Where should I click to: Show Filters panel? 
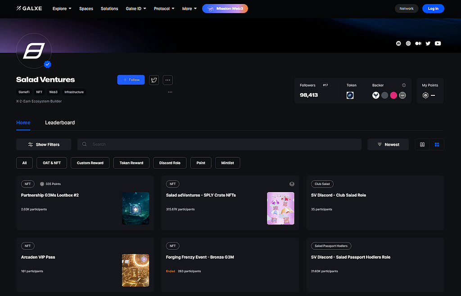click(44, 144)
